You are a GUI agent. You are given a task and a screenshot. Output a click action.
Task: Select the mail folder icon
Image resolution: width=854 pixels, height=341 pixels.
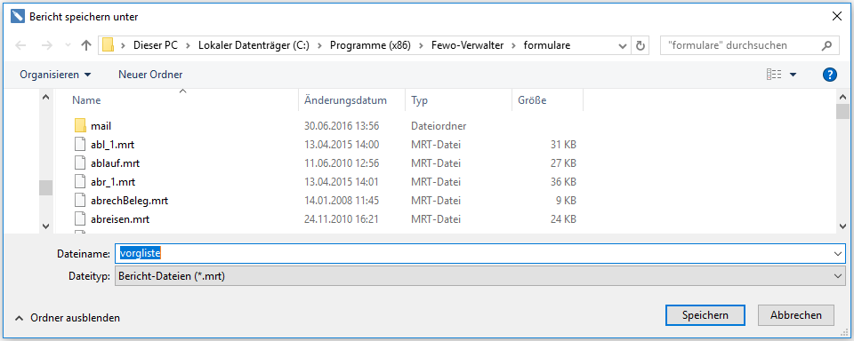click(x=80, y=125)
